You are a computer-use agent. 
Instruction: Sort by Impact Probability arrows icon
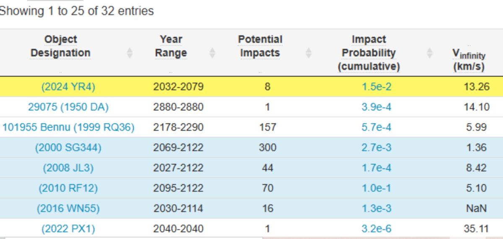pyautogui.click(x=430, y=53)
